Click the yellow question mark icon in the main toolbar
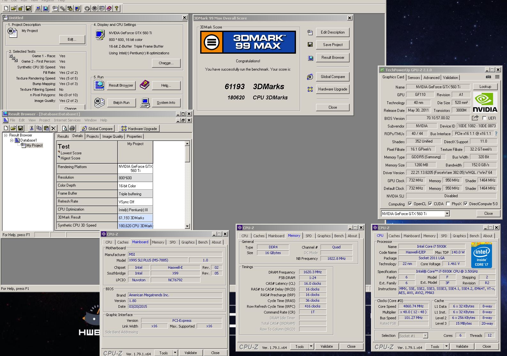Screen dimensions: 507x356 click(117, 8)
